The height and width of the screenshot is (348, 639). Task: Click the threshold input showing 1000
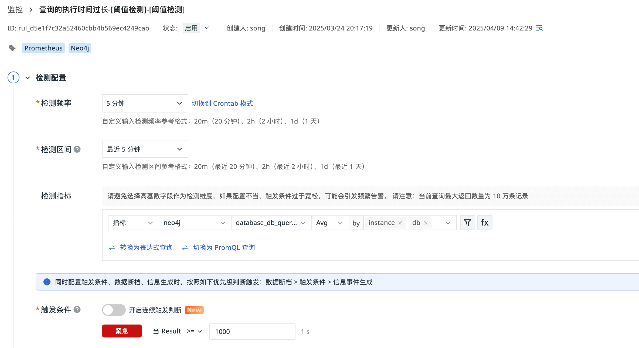252,332
